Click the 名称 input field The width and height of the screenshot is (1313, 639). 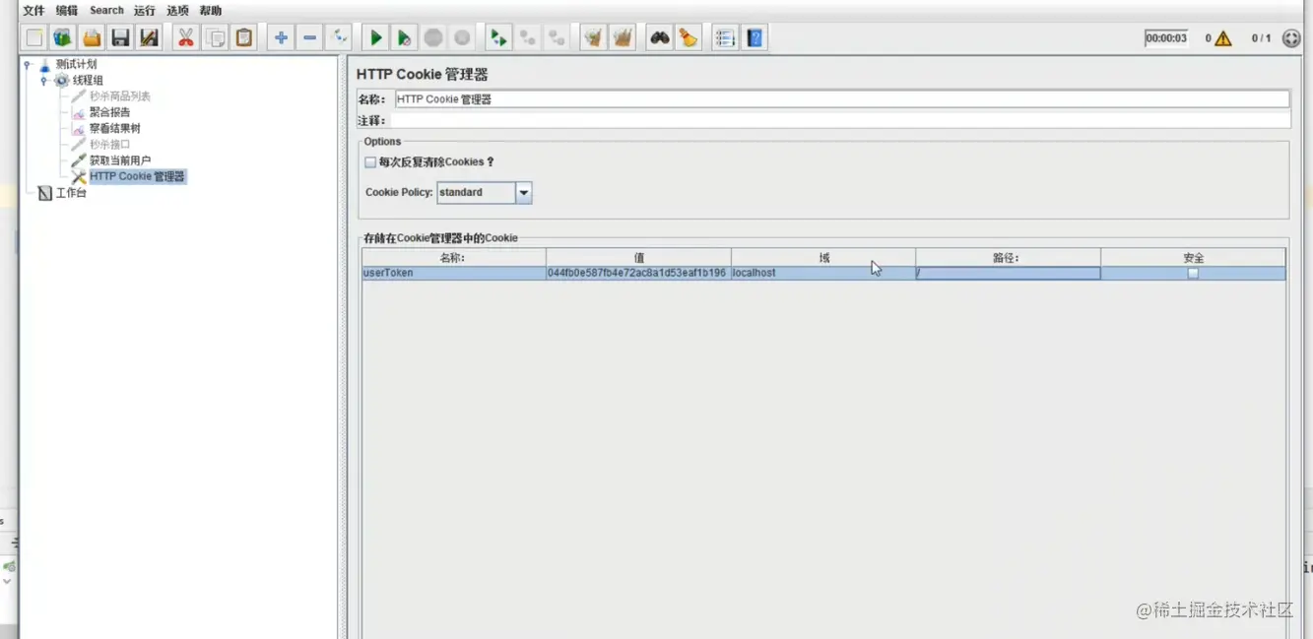(841, 99)
